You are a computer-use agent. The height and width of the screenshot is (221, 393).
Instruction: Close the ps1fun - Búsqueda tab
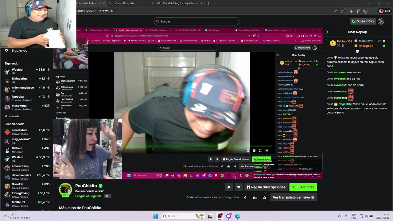pyautogui.click(x=153, y=3)
